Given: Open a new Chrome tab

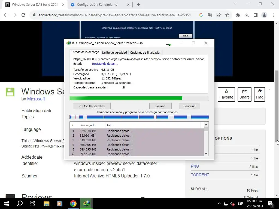Looking at the screenshot, I should 139,5.
